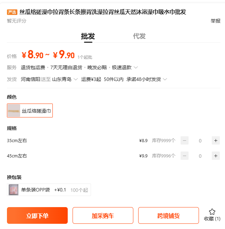Expand the service guarantees chevron
Screen dimensions: 225x229
tap(136, 67)
